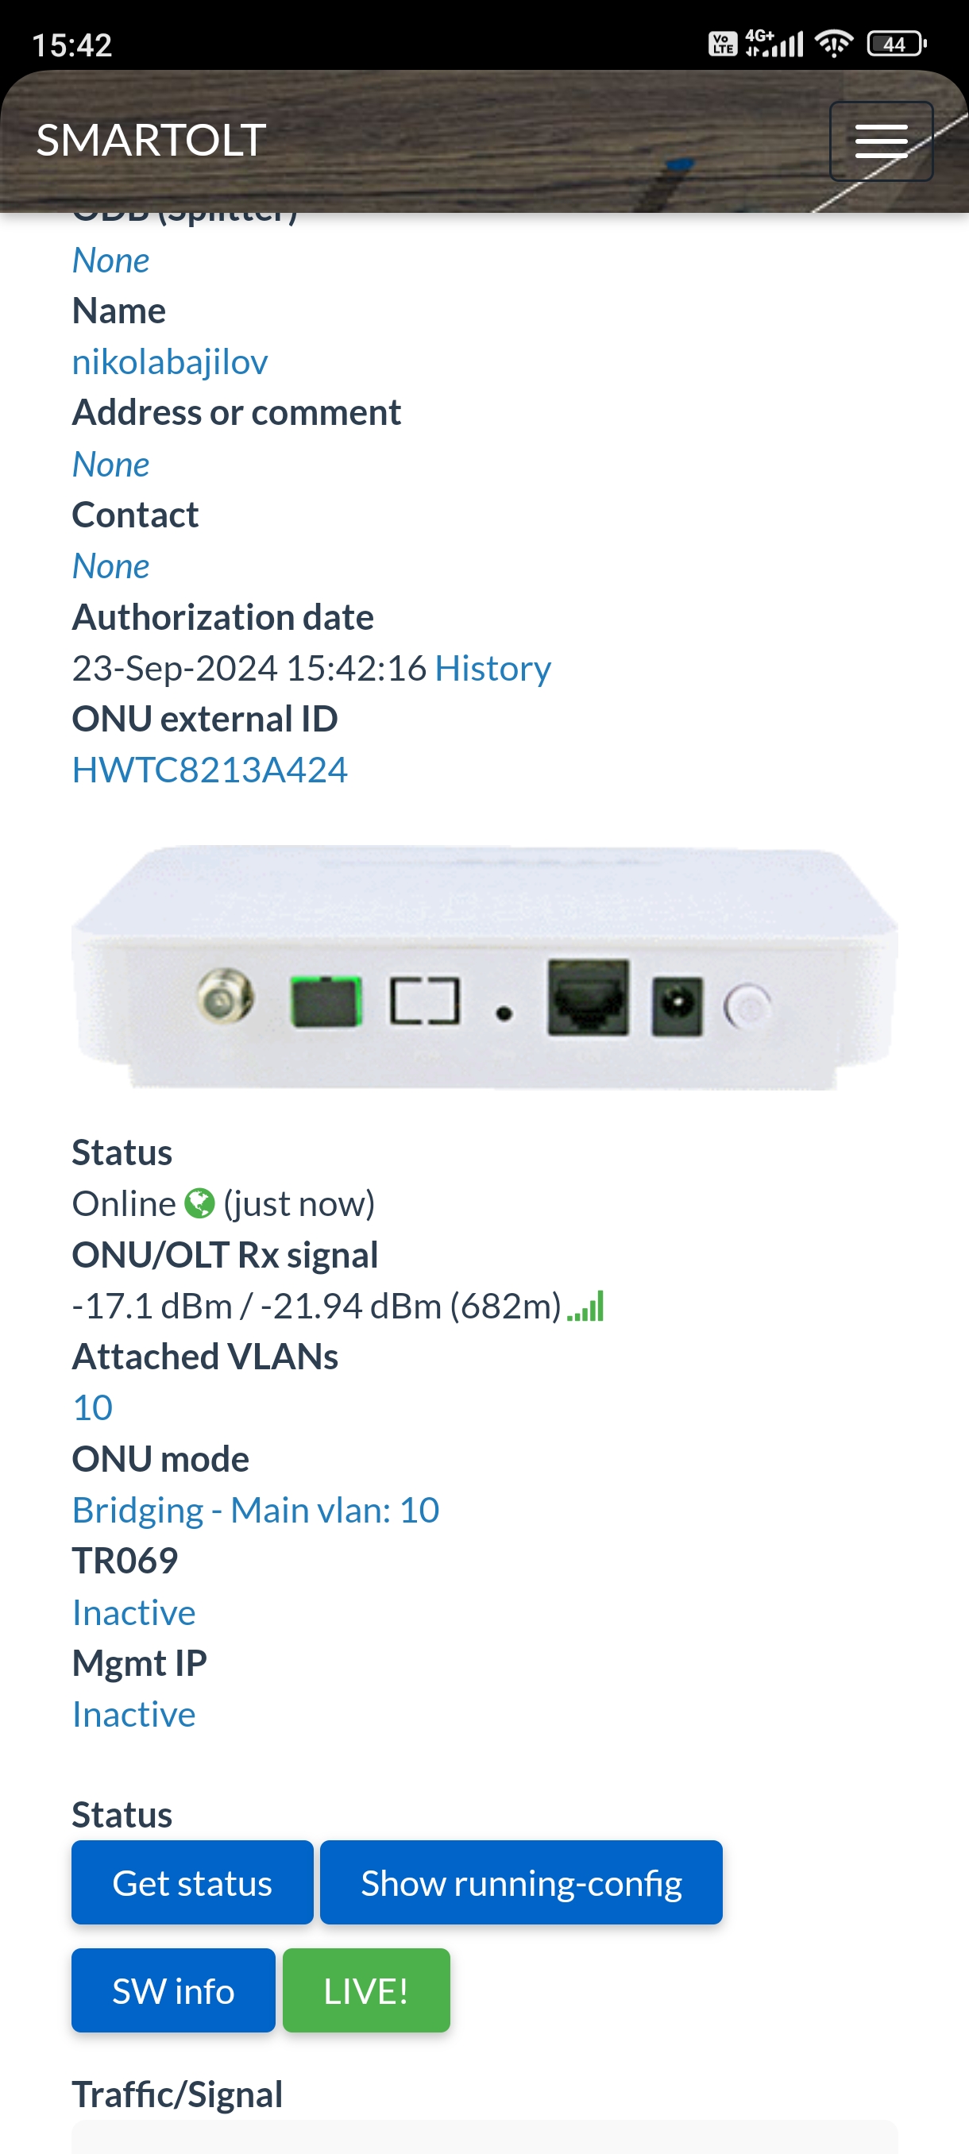969x2154 pixels.
Task: Edit the name nikolabajilov
Action: [x=170, y=362]
